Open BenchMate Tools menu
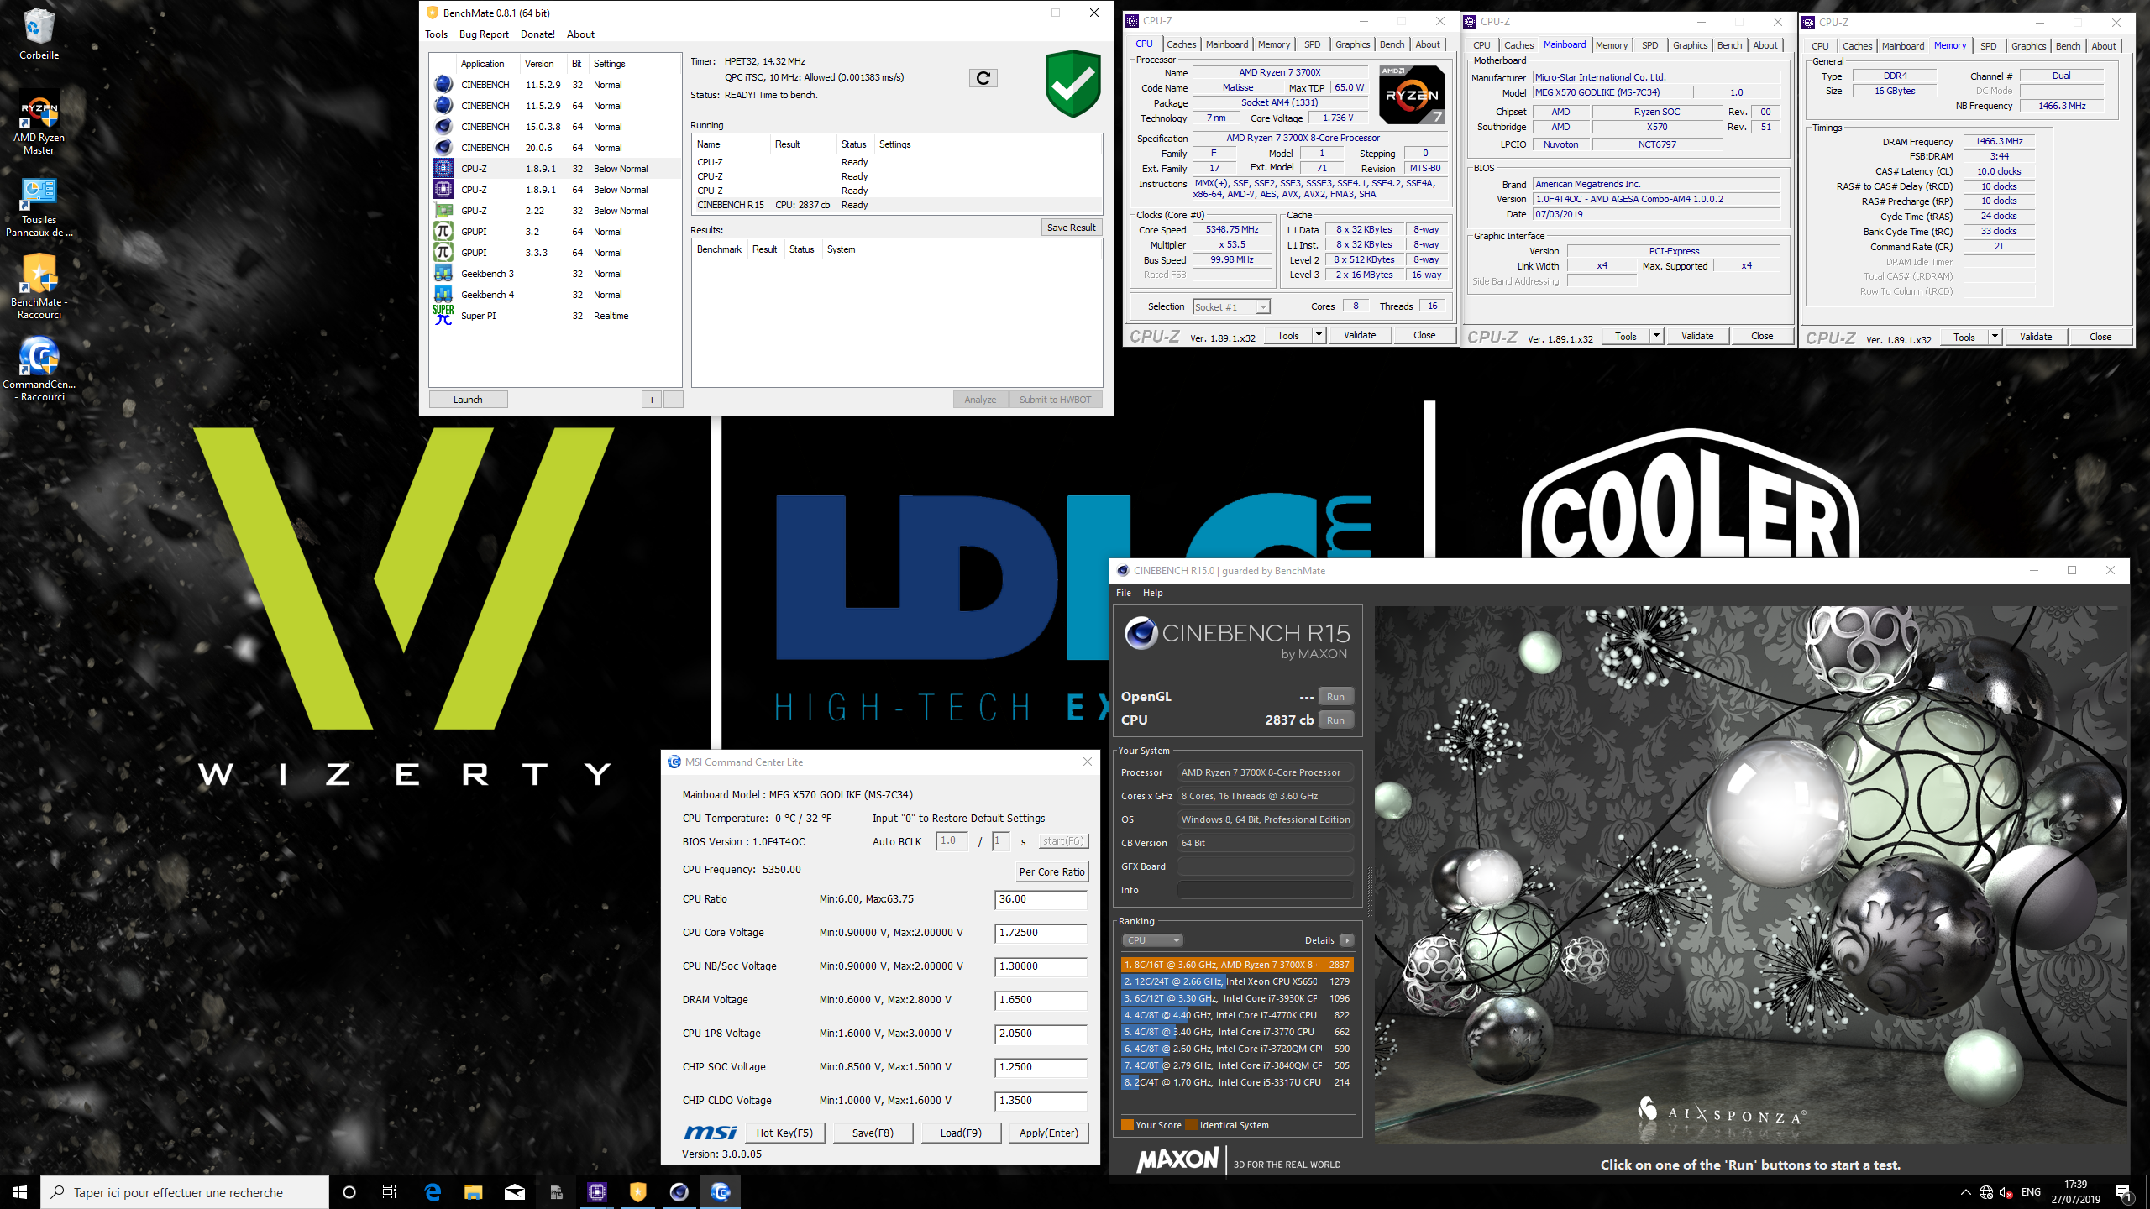Viewport: 2150px width, 1209px height. [x=436, y=34]
